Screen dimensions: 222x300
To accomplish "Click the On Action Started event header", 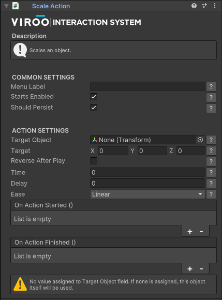I will tap(113, 205).
